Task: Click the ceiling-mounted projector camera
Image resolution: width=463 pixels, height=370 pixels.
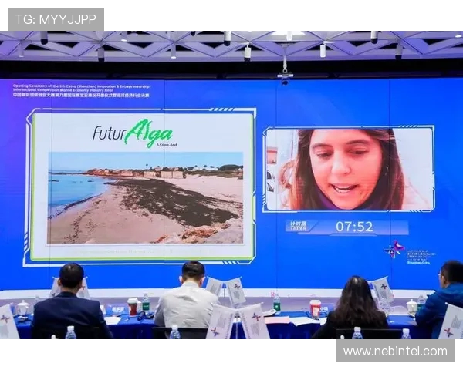Action: (285, 76)
